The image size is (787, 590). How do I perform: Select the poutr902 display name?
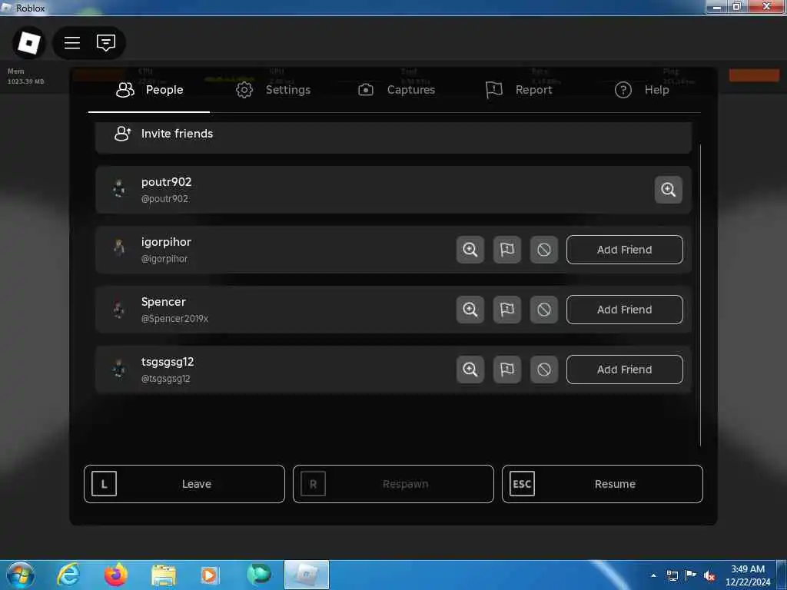(166, 182)
